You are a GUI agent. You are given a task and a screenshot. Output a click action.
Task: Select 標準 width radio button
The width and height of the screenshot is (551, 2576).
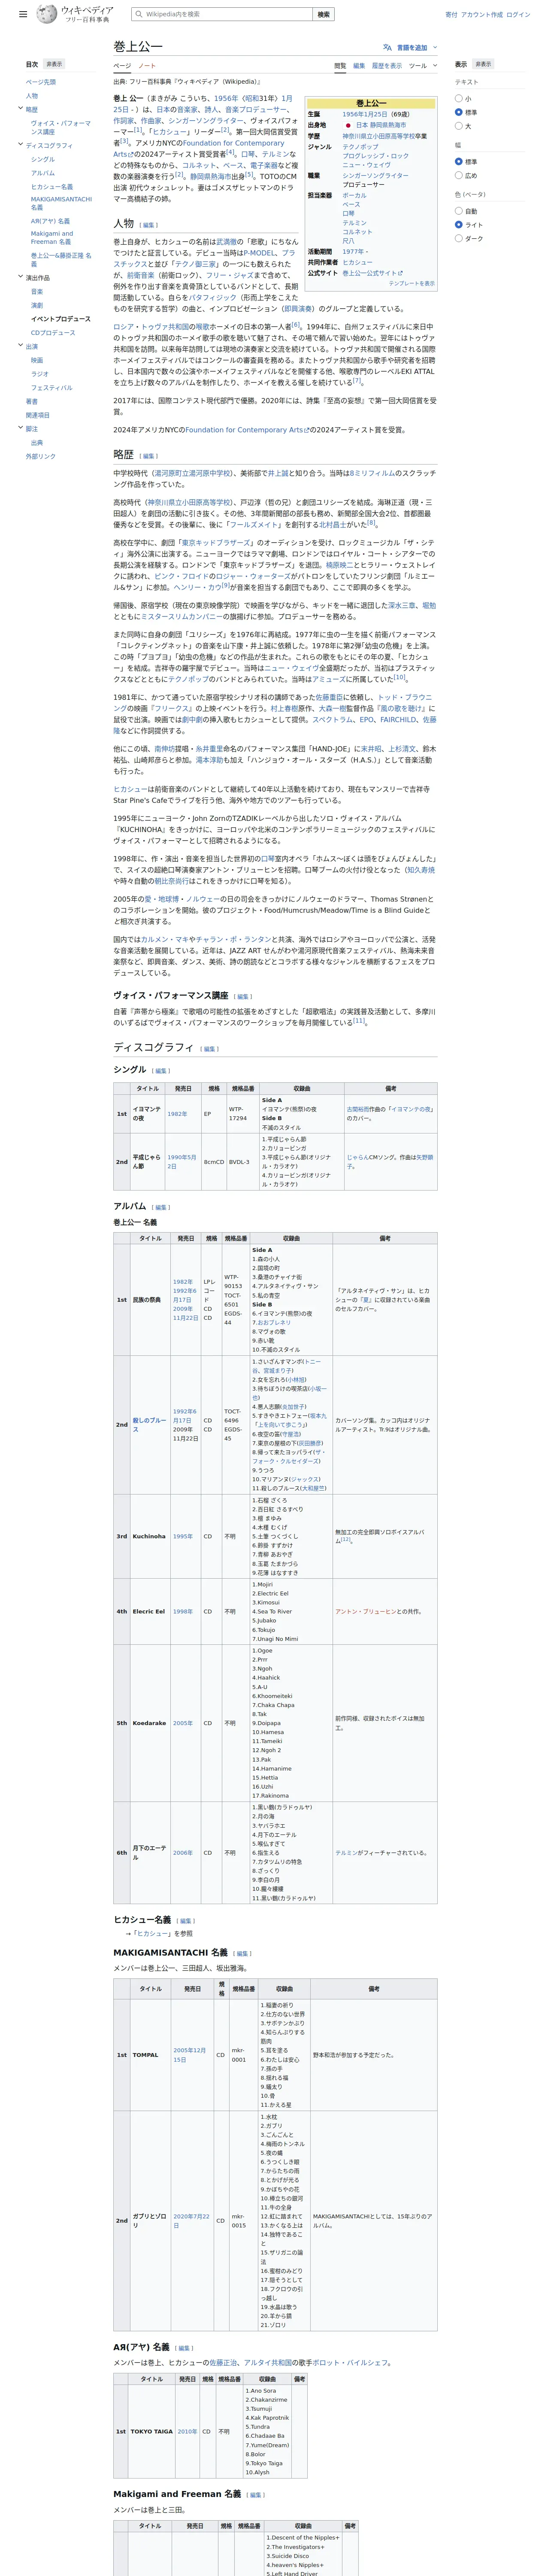459,162
